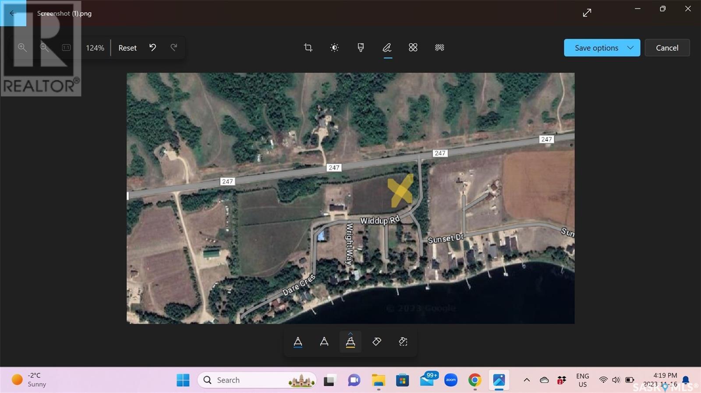The image size is (701, 393).
Task: Click the ENG US language indicator
Action: pyautogui.click(x=582, y=380)
